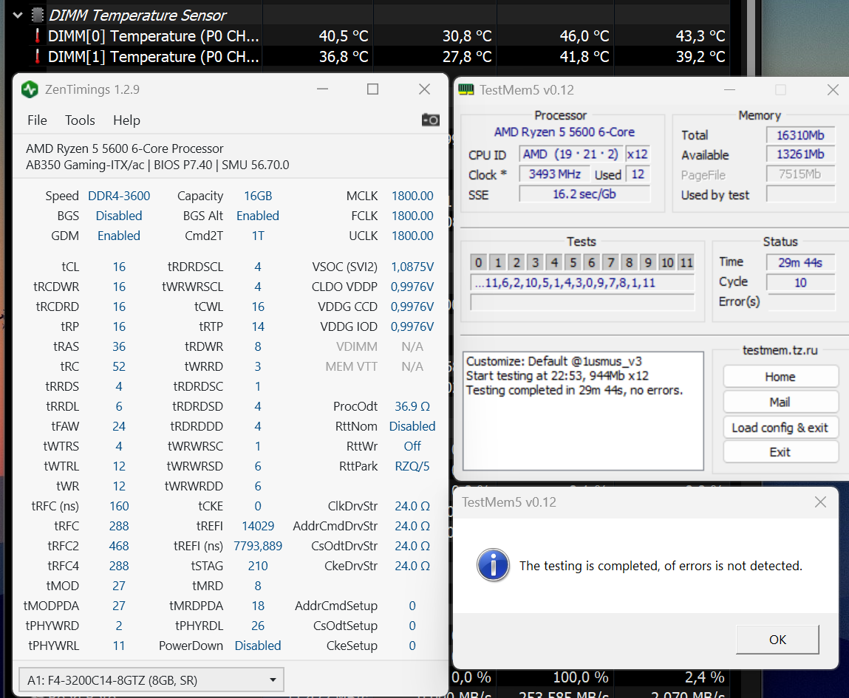The width and height of the screenshot is (849, 698).
Task: Click the GDM value Enabled
Action: [118, 236]
